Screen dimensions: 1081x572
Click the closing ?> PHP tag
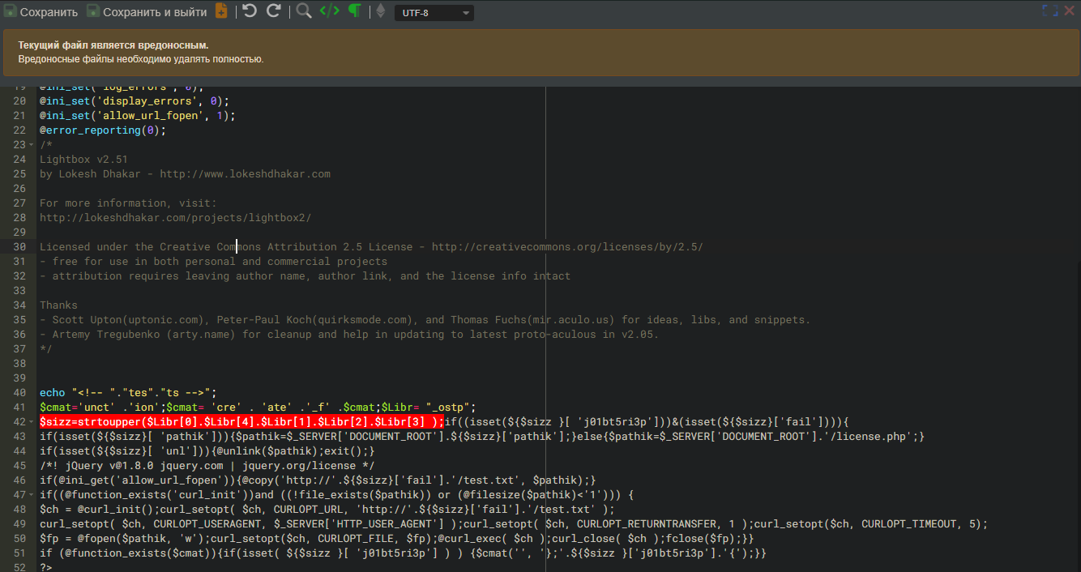point(45,567)
